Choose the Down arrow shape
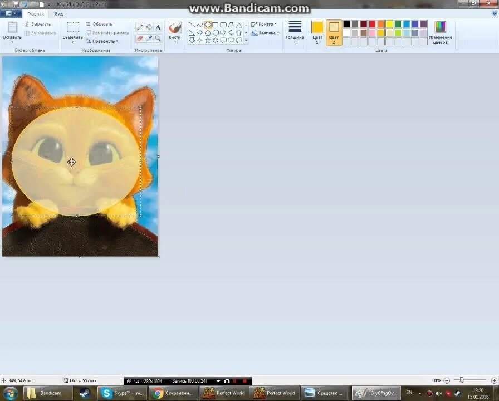This screenshot has width=499, height=401. [x=192, y=40]
